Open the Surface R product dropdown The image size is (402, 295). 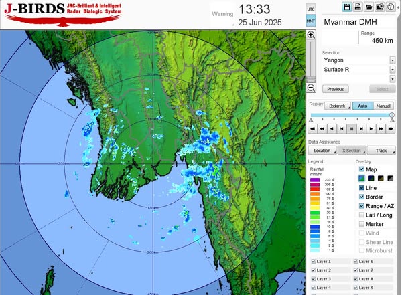pyautogui.click(x=392, y=69)
